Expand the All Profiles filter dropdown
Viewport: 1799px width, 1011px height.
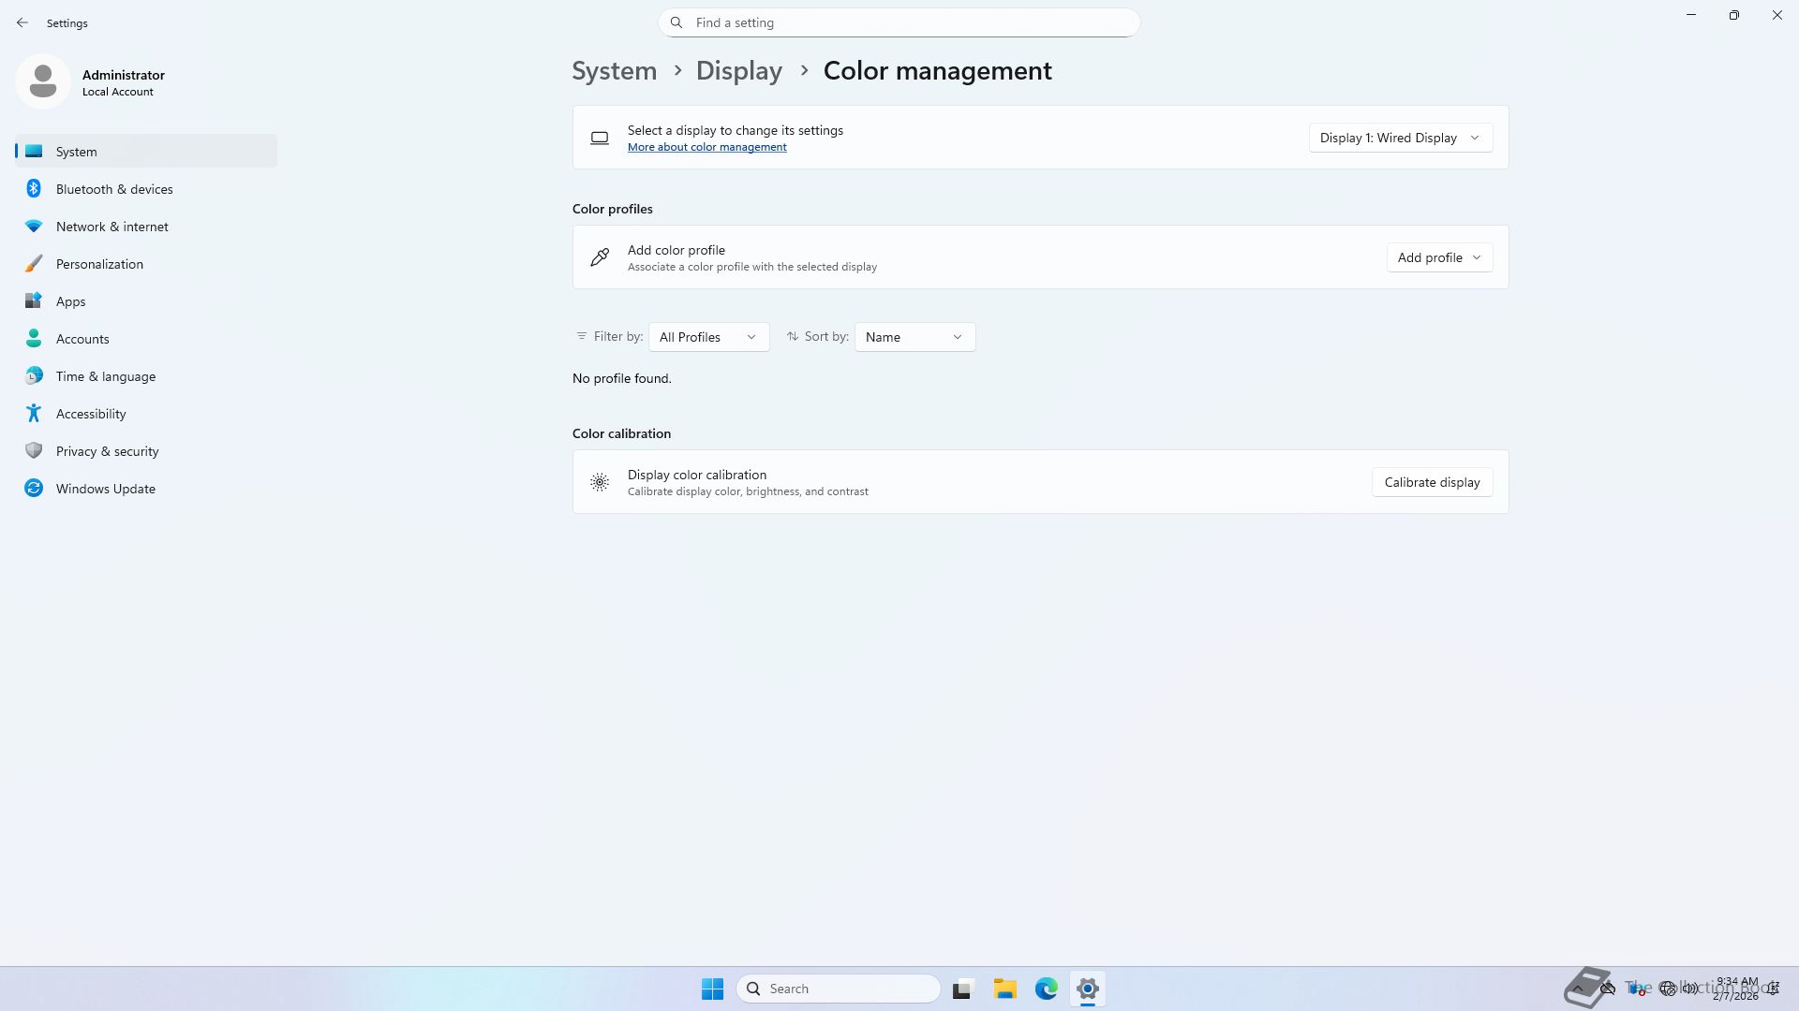707,337
